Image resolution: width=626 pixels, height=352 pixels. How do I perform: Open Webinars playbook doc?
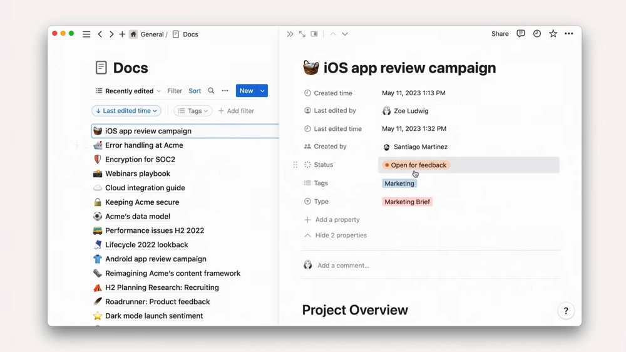[138, 173]
